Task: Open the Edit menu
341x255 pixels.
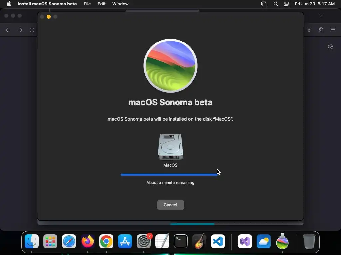Action: pyautogui.click(x=101, y=4)
